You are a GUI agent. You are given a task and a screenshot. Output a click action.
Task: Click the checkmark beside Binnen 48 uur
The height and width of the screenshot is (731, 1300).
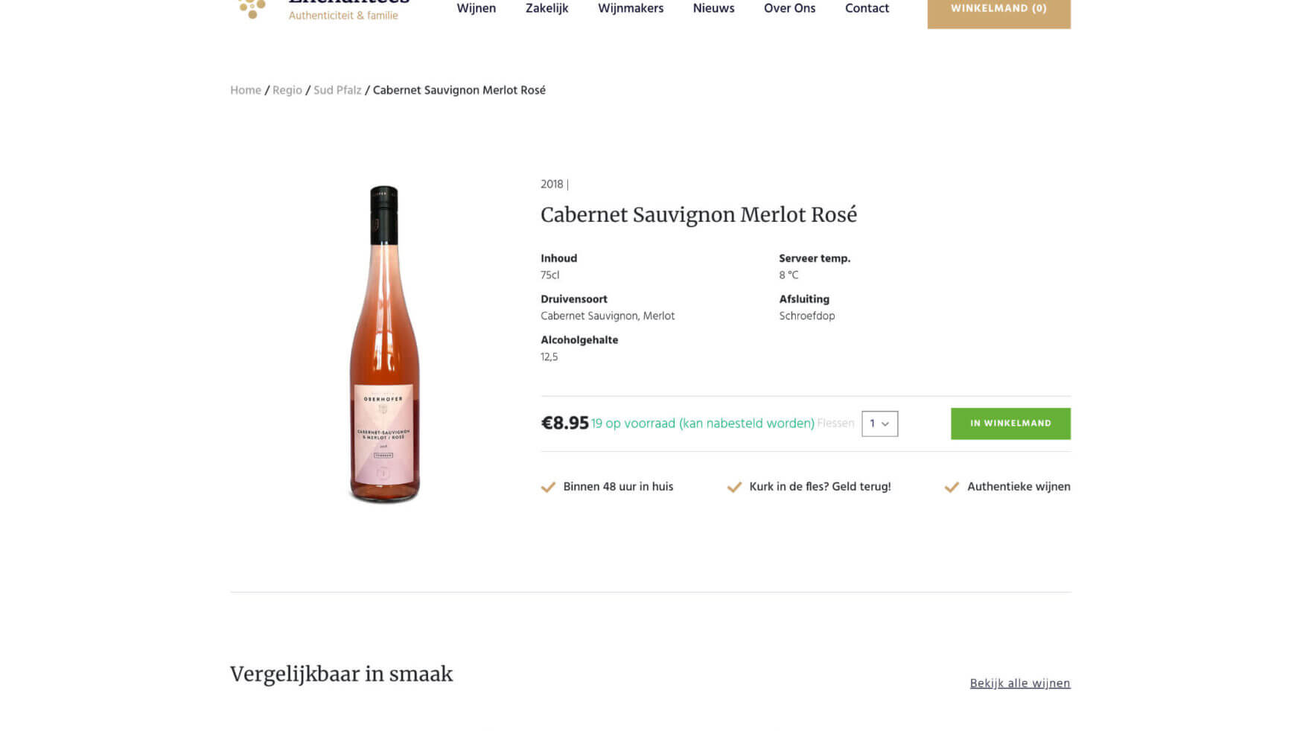(548, 487)
